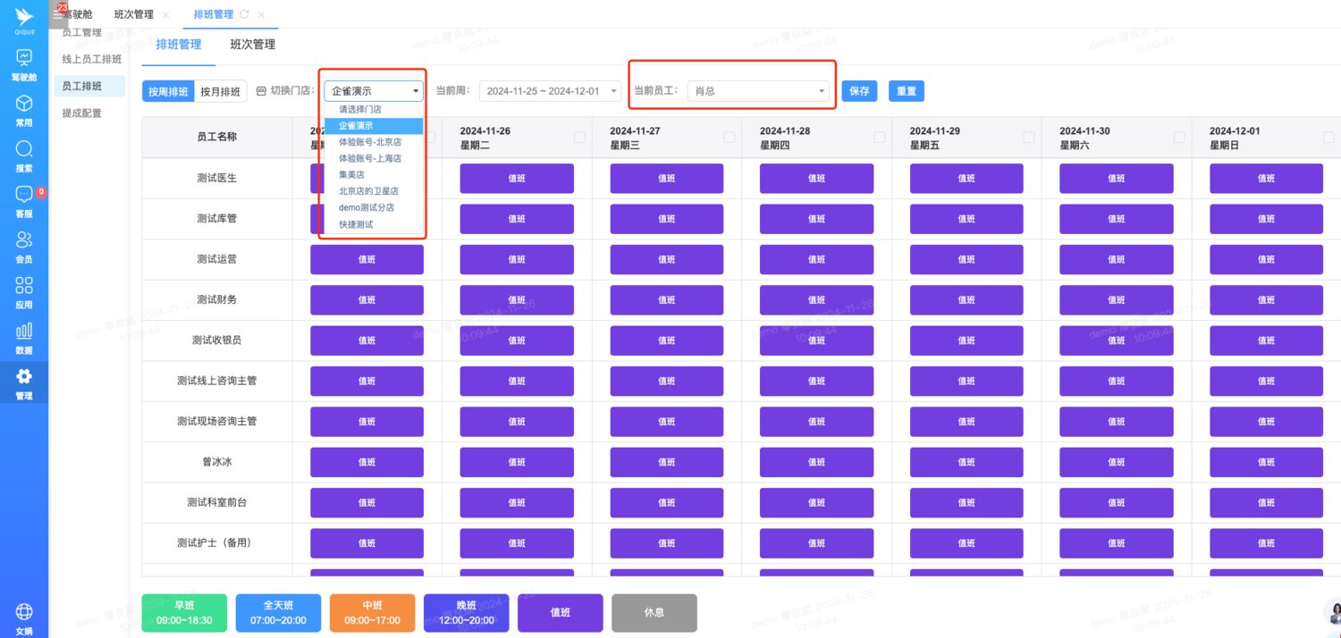Select the green 早班 shift swatch

184,613
